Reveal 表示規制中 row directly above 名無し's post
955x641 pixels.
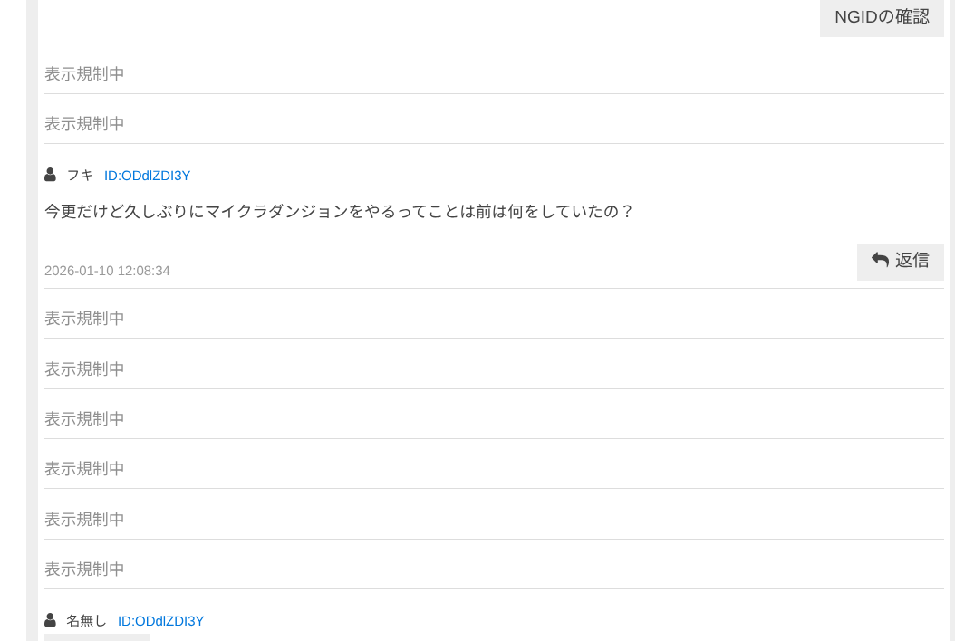point(84,569)
